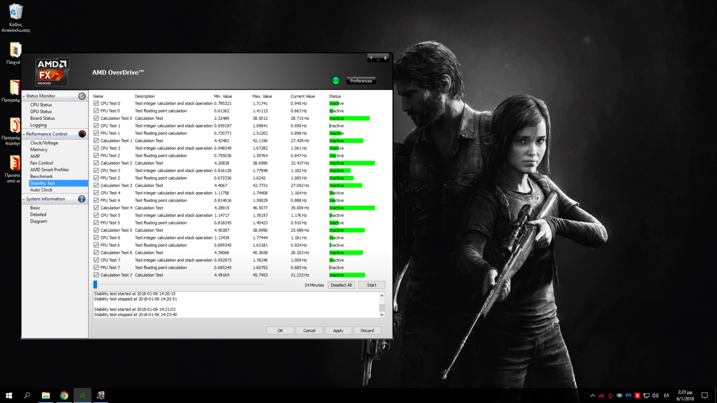Uncheck FPU Test 0 checkbox
717x403 pixels.
click(96, 111)
